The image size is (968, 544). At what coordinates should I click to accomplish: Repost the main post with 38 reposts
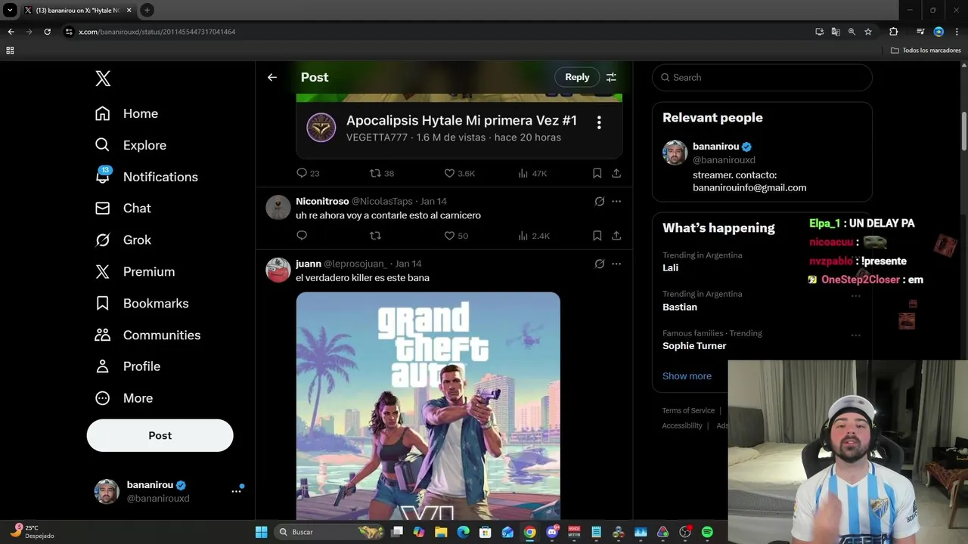pyautogui.click(x=382, y=173)
